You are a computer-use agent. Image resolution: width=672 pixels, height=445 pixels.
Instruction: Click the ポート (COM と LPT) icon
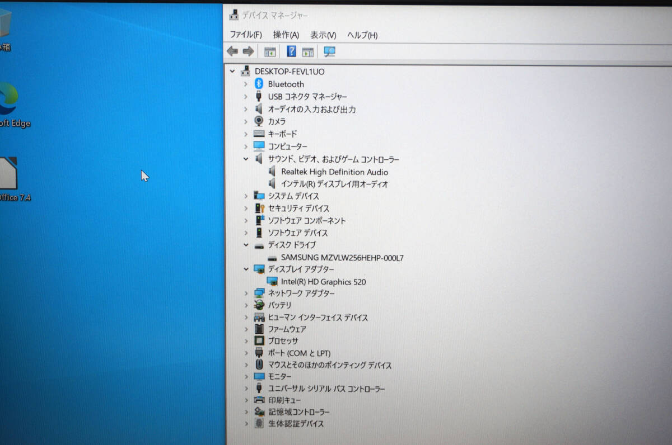(x=259, y=353)
